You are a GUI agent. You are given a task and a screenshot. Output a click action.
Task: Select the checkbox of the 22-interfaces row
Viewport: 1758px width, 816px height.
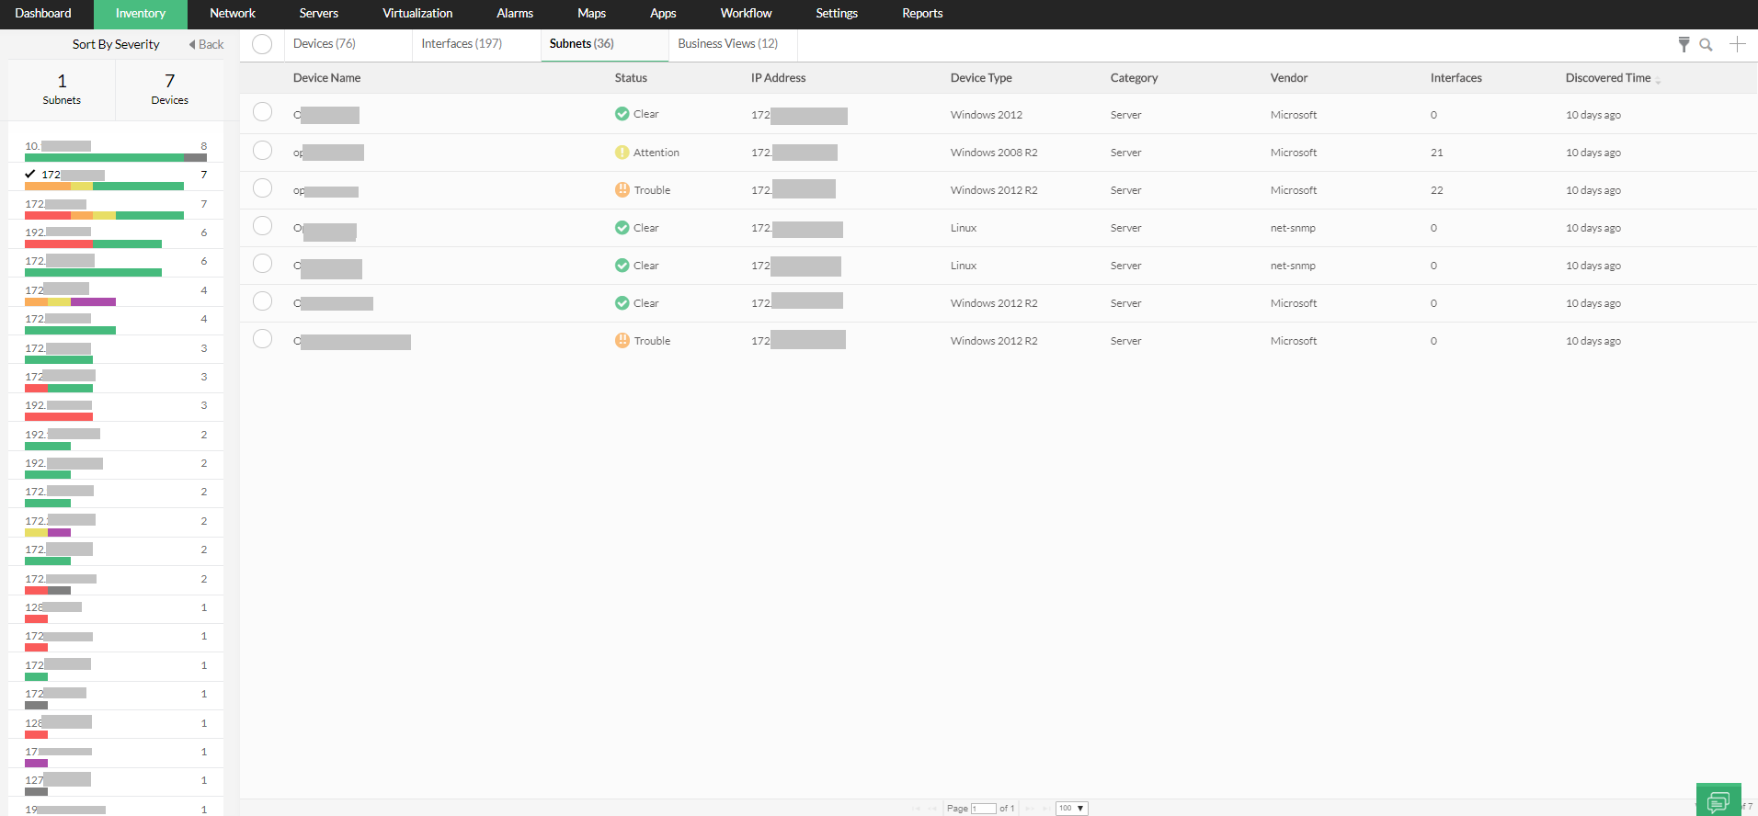pos(262,187)
